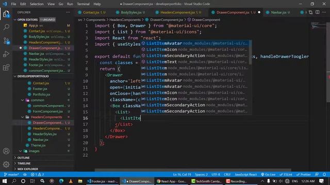Click the feedback icon in status bar

(317, 175)
